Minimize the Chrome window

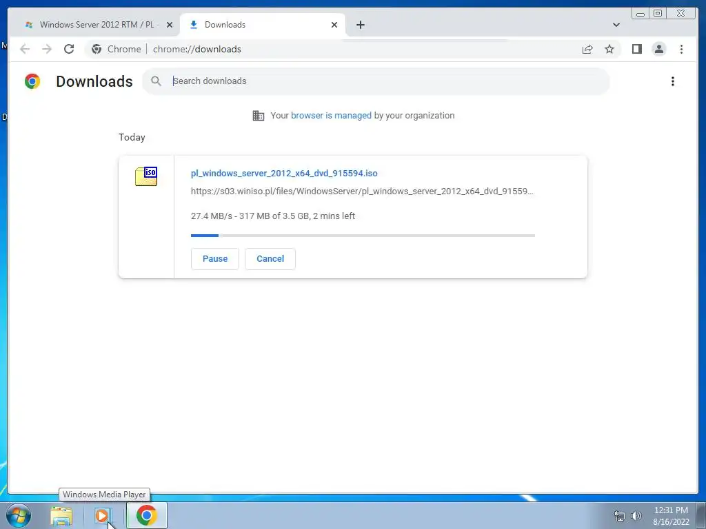[641, 14]
